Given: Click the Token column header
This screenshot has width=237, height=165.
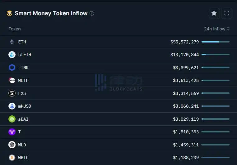Looking at the screenshot, I should [15, 29].
